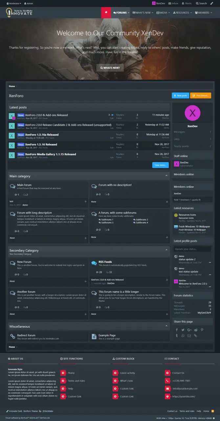
Task: Click Fresh Windows 10 Wallpaper thumbnail
Action: 176,227
